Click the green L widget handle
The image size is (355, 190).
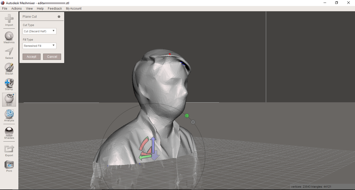187,116
